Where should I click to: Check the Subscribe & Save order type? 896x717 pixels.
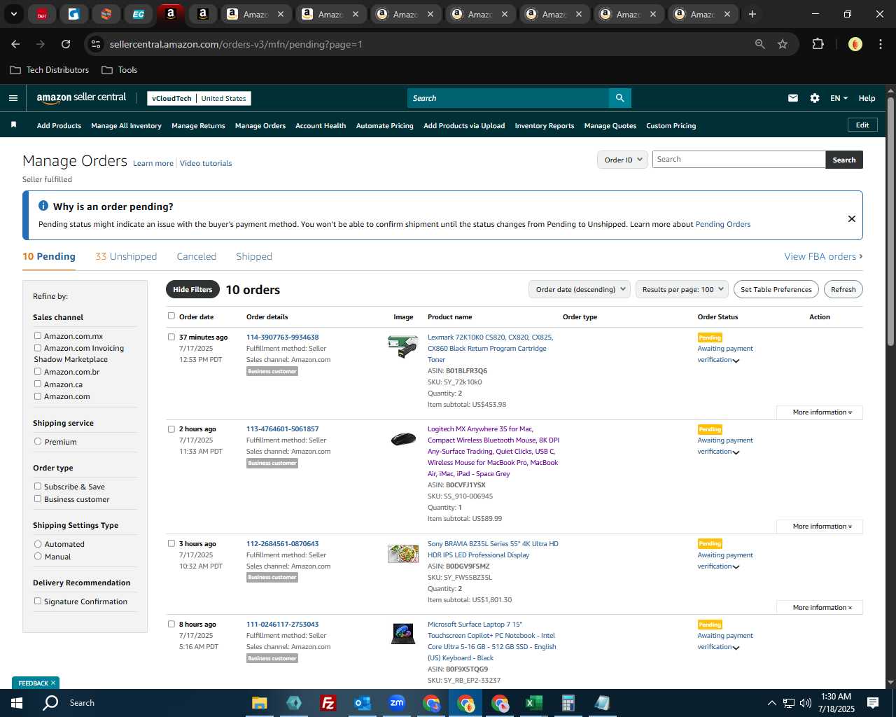tap(38, 487)
